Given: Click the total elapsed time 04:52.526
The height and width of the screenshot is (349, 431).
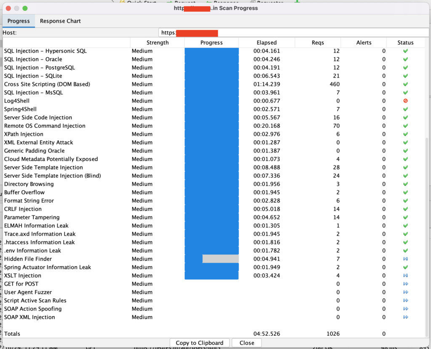Looking at the screenshot, I should click(266, 334).
